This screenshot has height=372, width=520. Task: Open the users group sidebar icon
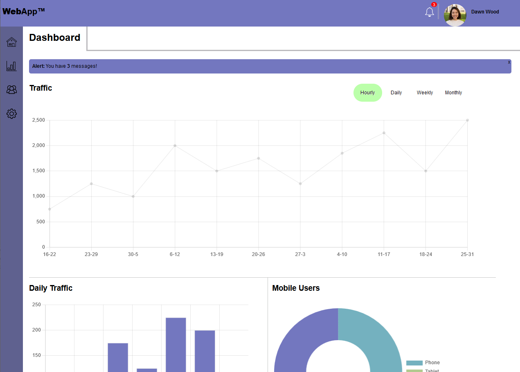(11, 90)
